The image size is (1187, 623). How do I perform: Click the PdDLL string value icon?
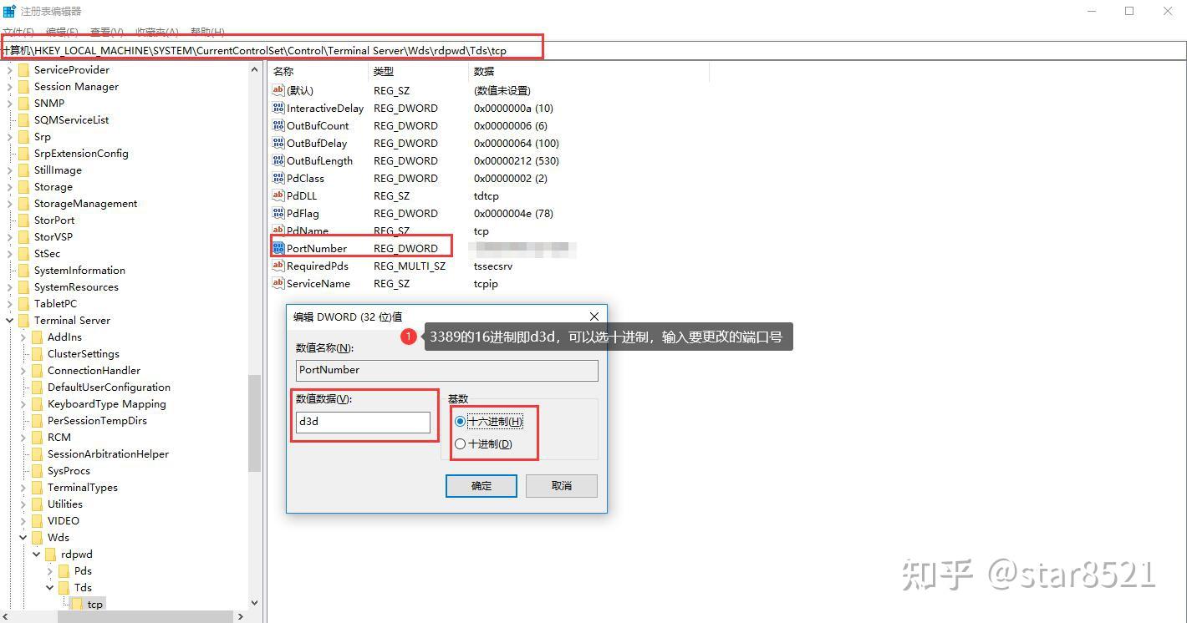click(x=278, y=195)
